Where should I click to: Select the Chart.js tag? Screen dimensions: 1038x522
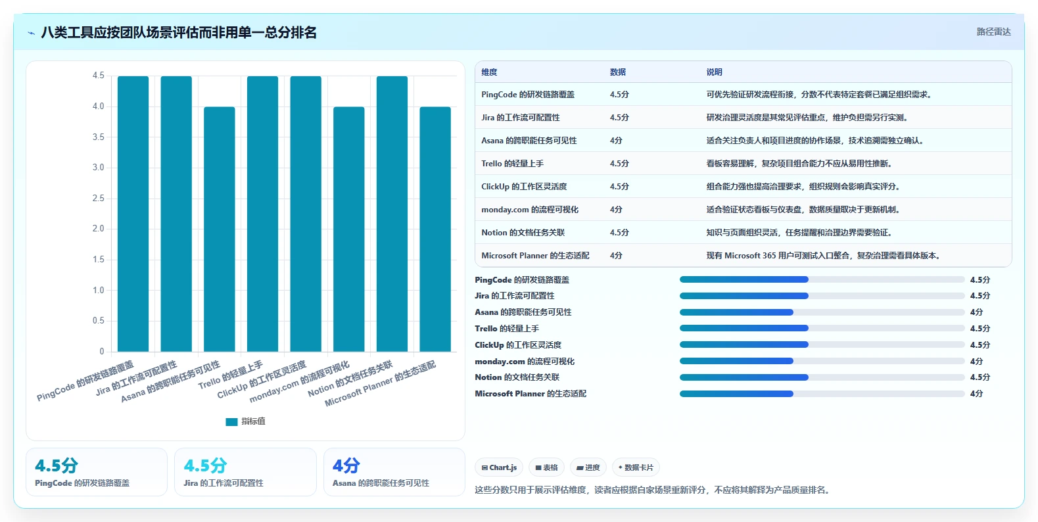(x=499, y=467)
